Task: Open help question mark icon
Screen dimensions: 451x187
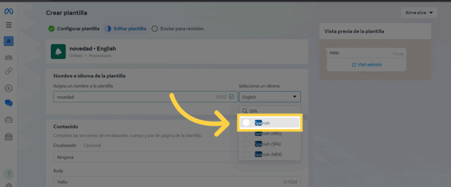Action: 9,173
